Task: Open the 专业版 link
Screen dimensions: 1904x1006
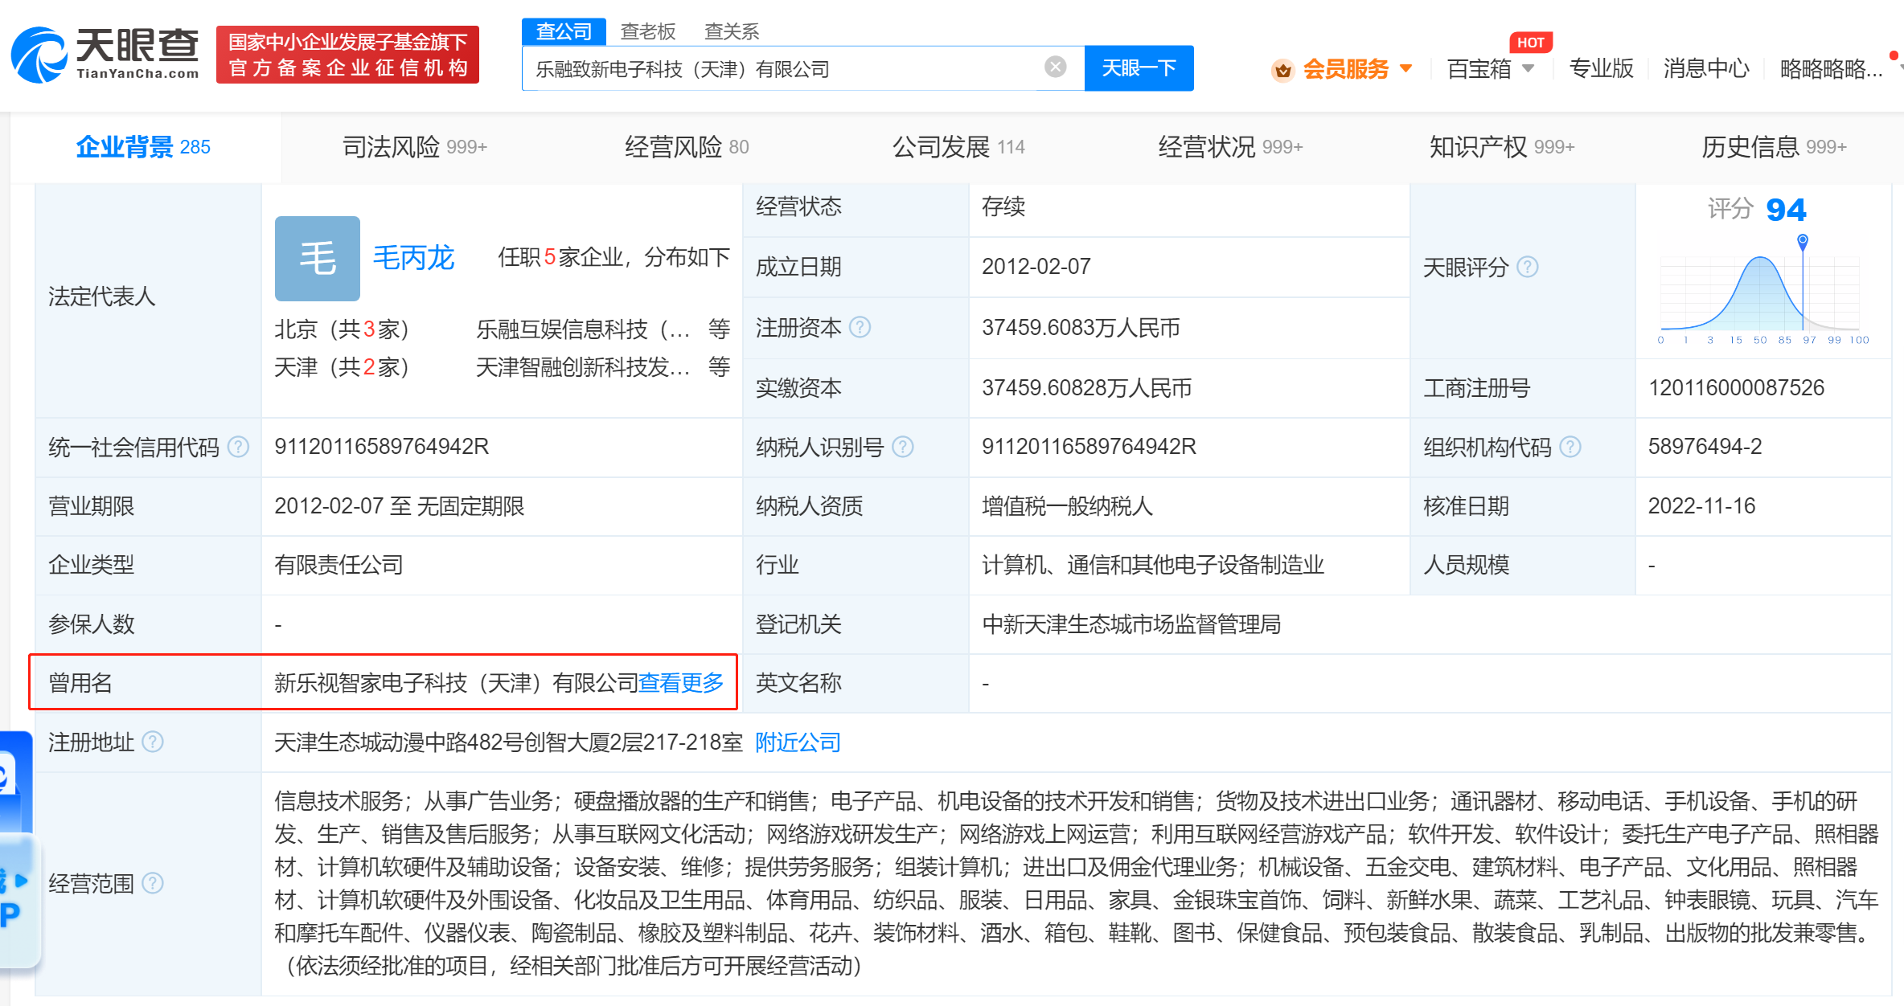Action: click(x=1601, y=68)
